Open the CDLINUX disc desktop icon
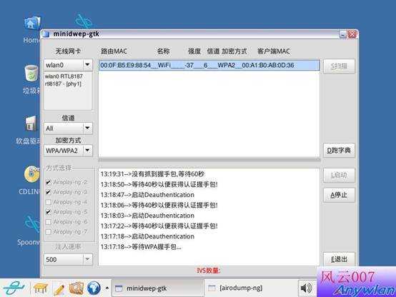The width and height of the screenshot is (396, 297). (32, 174)
